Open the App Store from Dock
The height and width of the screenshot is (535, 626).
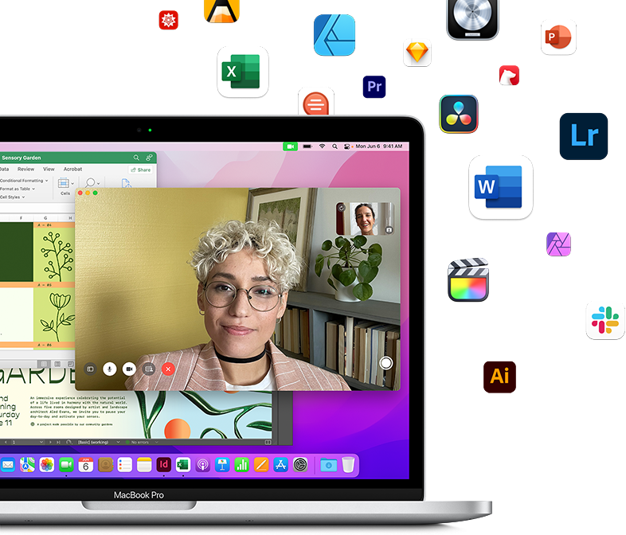pyautogui.click(x=280, y=464)
